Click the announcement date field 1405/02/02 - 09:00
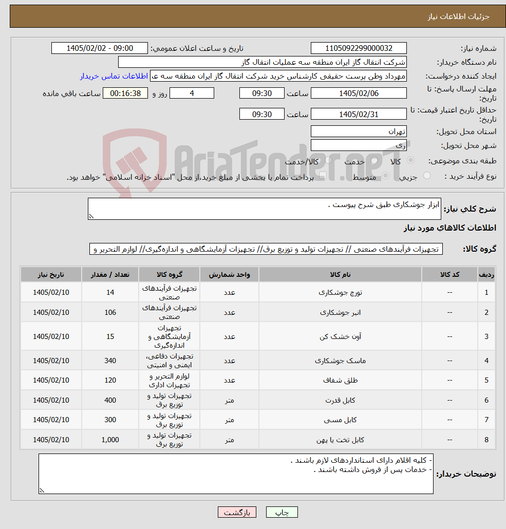506x529 pixels. [x=100, y=48]
